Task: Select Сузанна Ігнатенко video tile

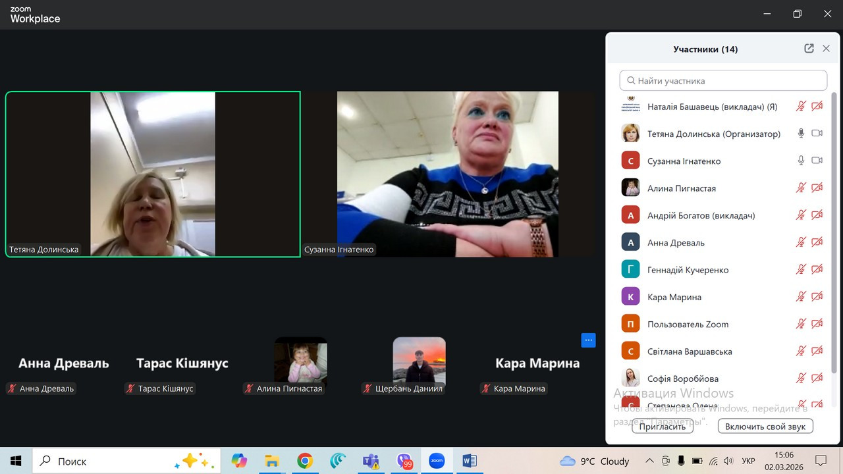Action: point(448,174)
